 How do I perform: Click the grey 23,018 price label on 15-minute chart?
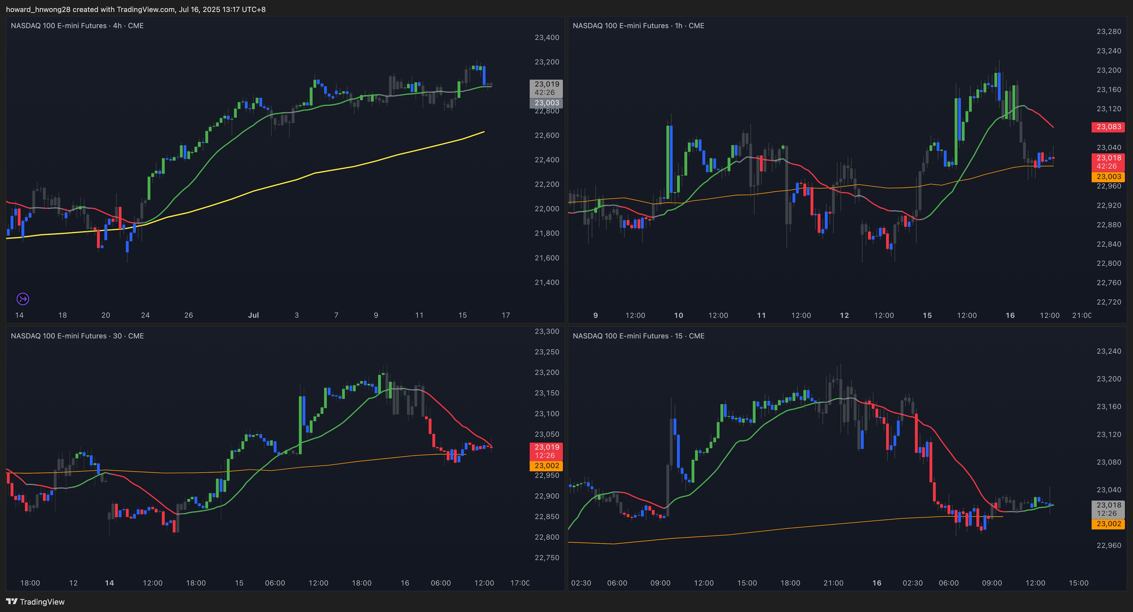tap(1109, 509)
